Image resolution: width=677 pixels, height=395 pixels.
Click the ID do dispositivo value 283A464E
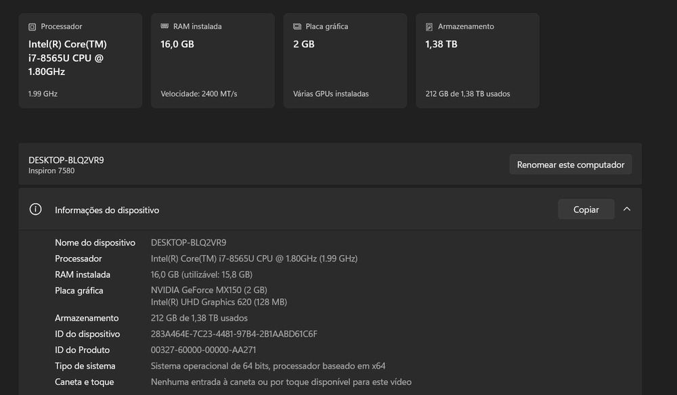[x=234, y=334]
